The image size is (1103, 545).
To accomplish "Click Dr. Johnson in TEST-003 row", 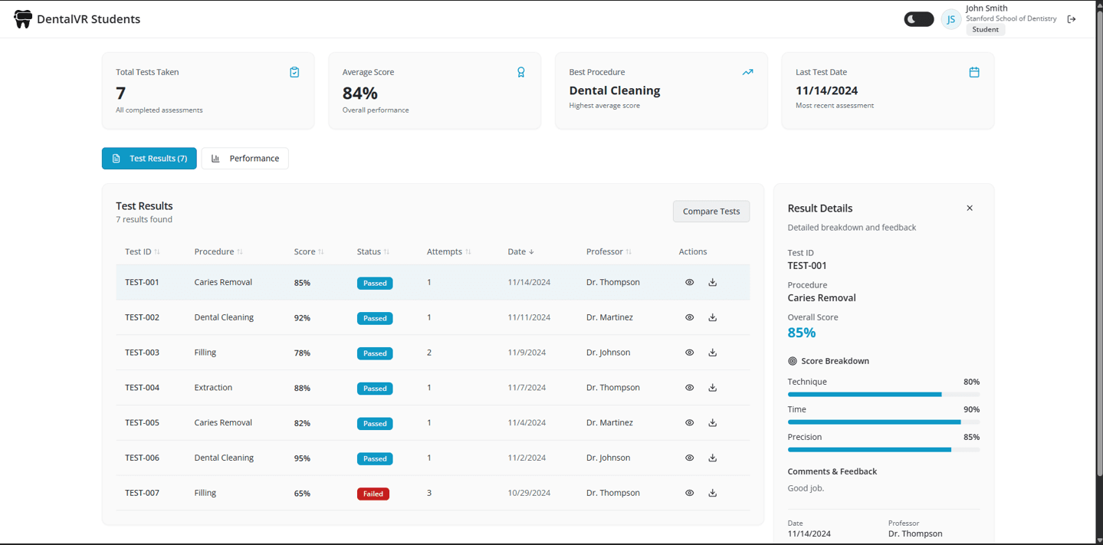I will pos(608,353).
